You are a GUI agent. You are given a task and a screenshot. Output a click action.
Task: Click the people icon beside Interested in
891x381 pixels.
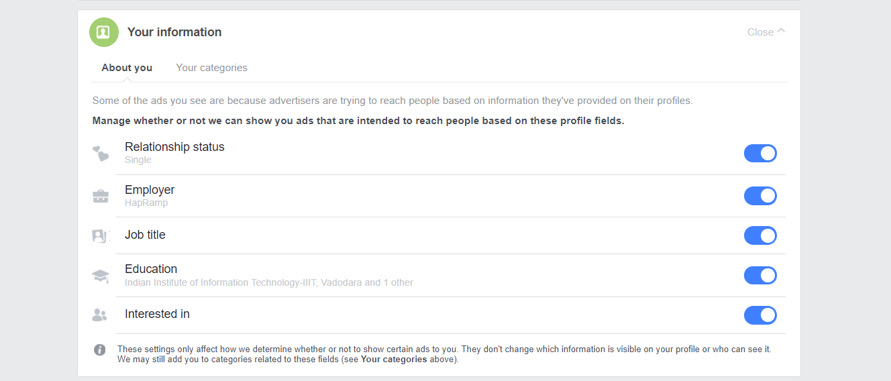(x=100, y=315)
